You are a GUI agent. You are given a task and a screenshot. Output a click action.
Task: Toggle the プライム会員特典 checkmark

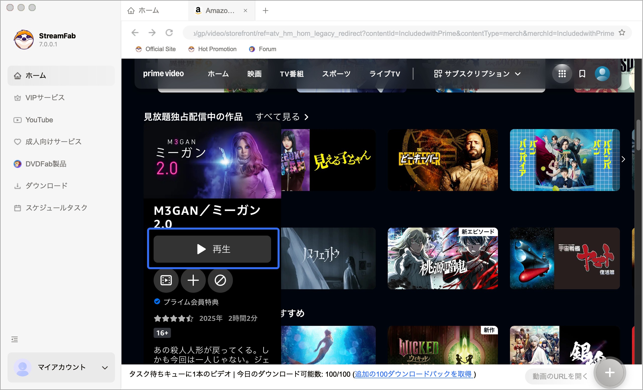pos(157,302)
